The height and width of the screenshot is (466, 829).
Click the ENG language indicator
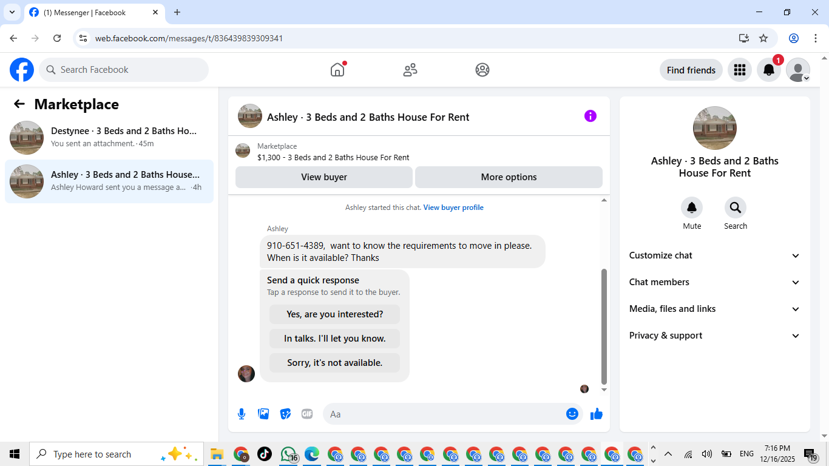click(746, 454)
